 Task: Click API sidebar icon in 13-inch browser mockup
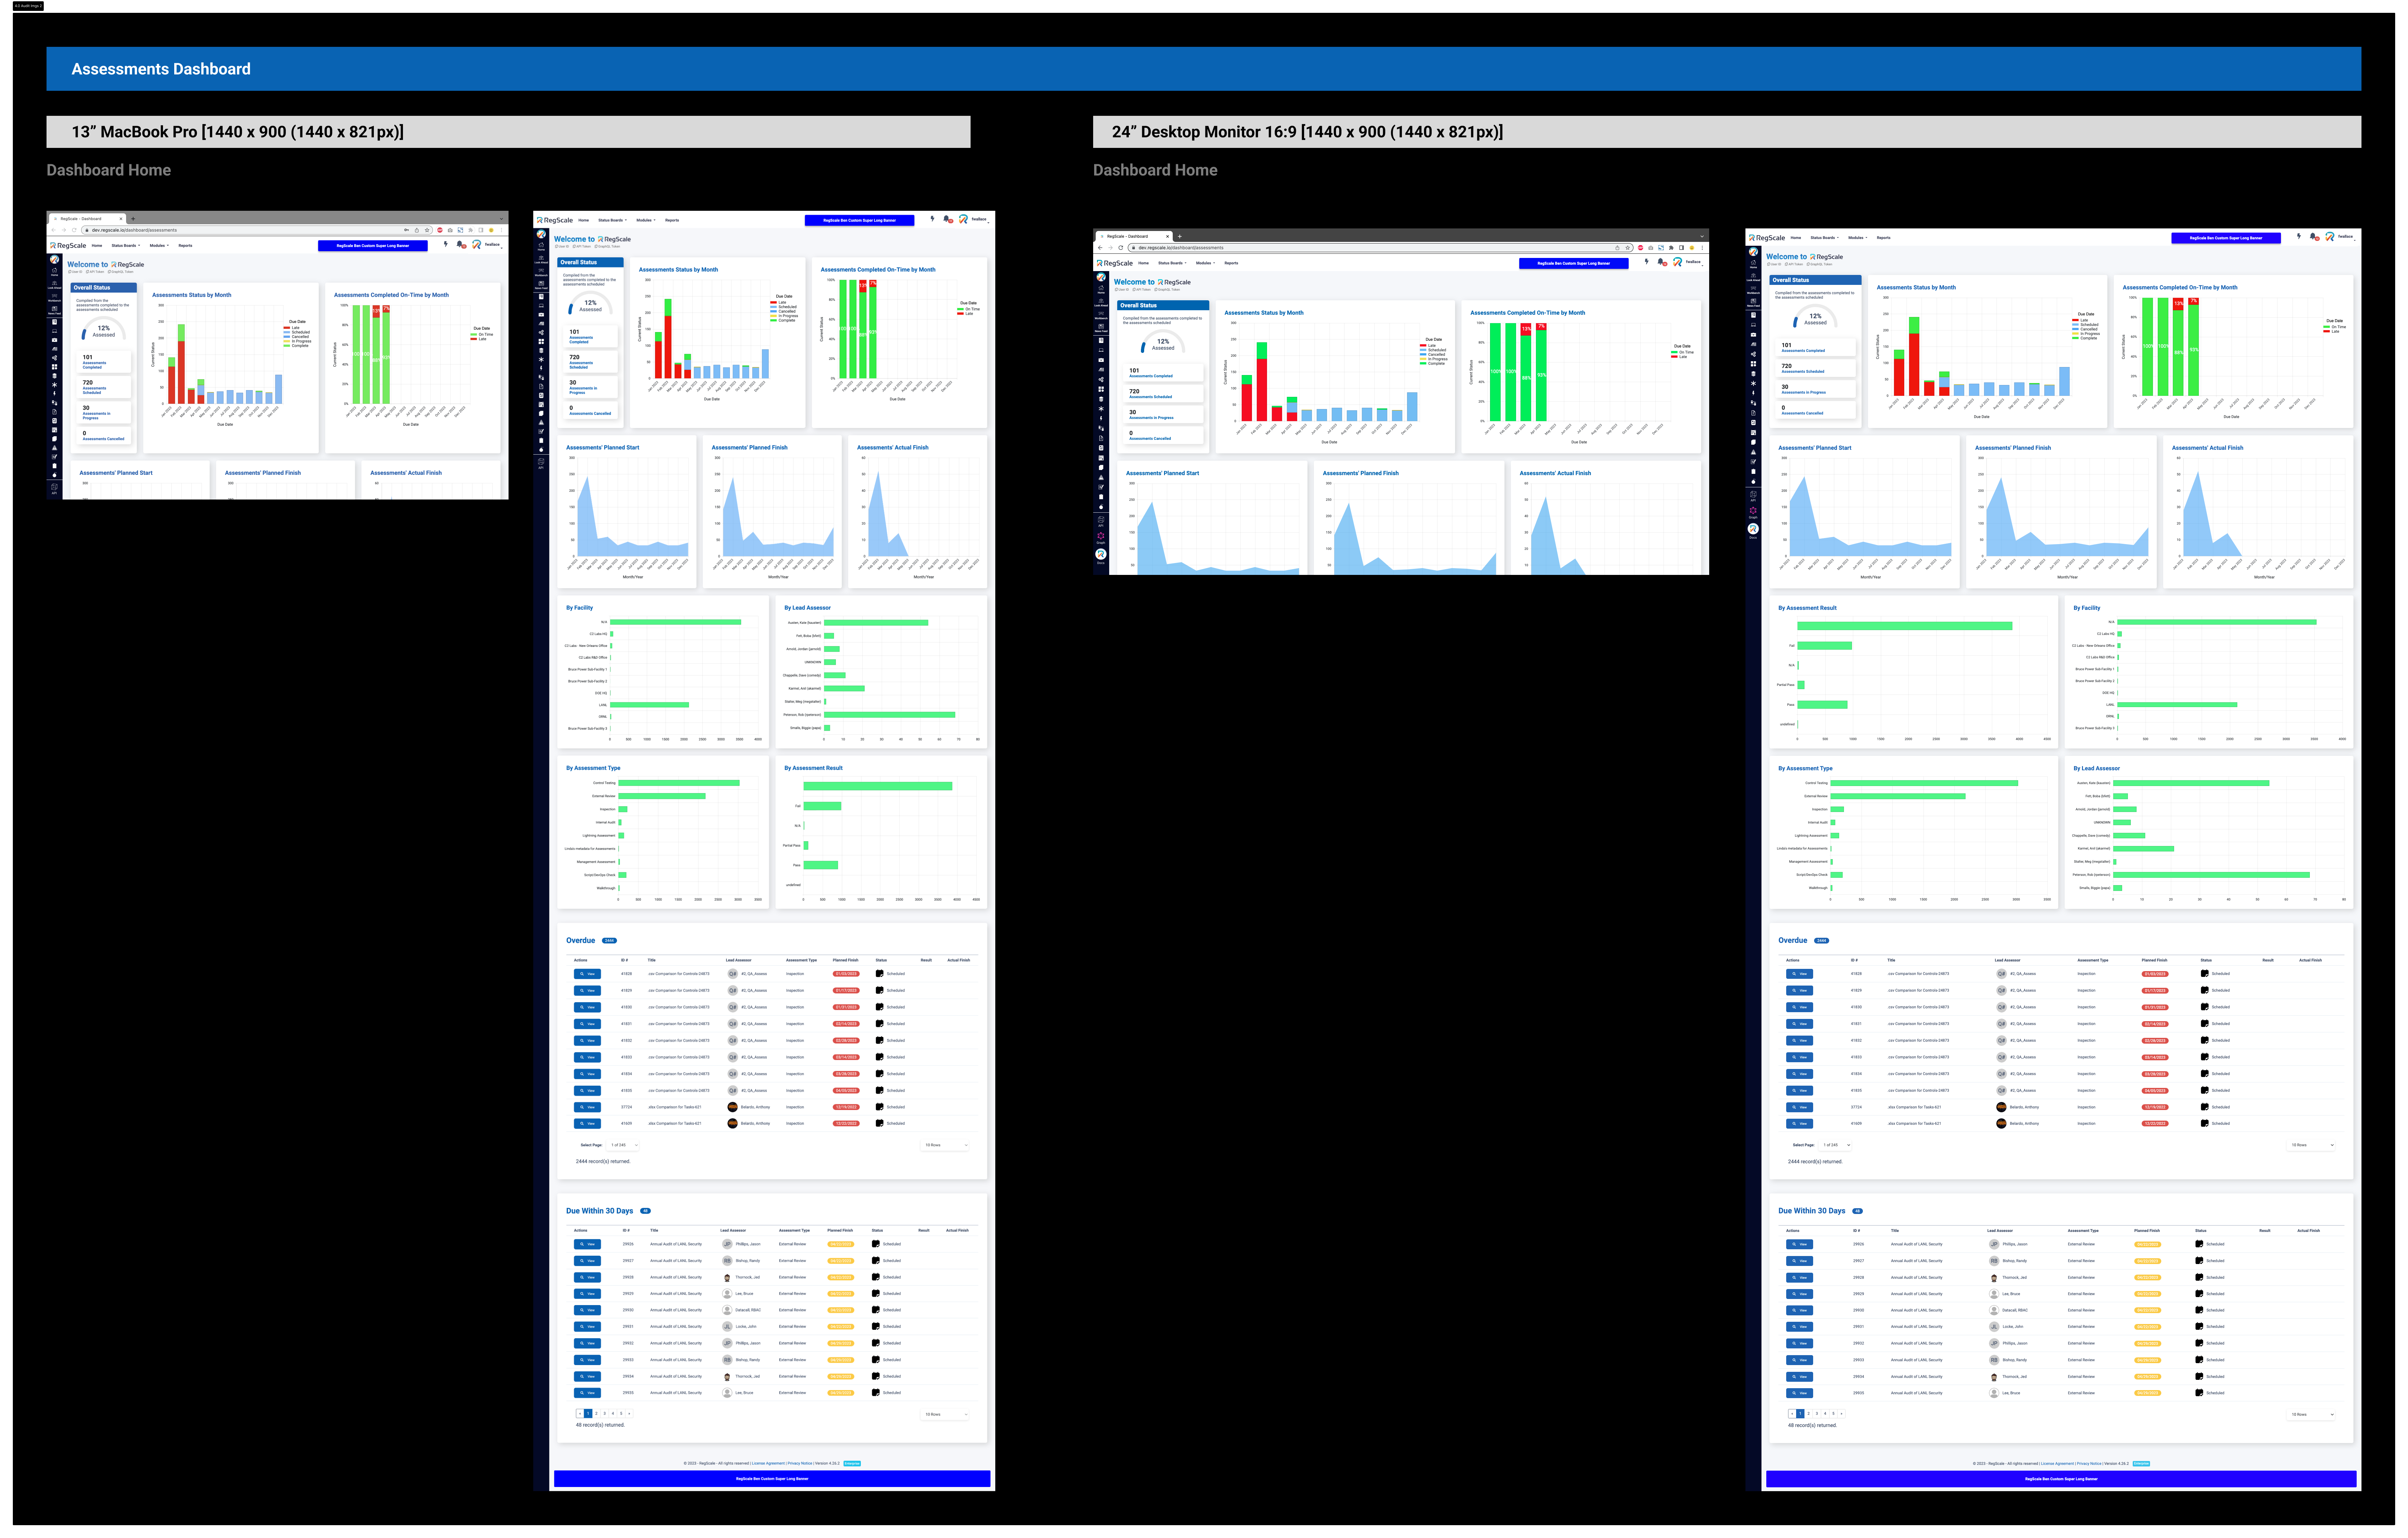[54, 489]
